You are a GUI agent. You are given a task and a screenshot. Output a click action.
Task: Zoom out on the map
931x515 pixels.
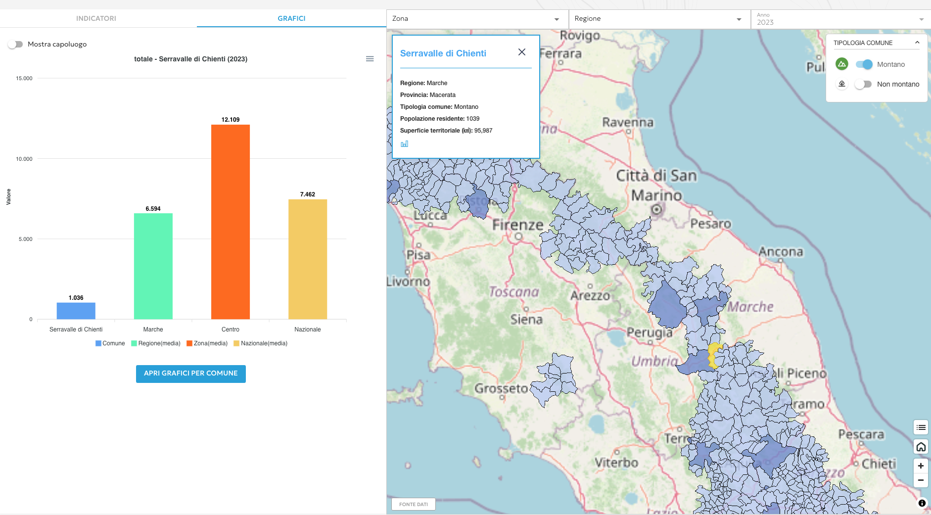(x=921, y=480)
